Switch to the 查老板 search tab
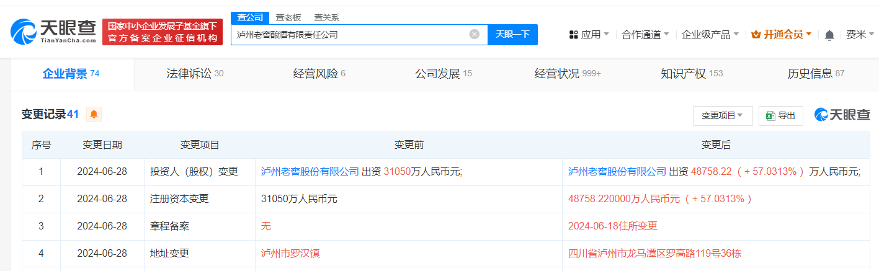 (288, 17)
